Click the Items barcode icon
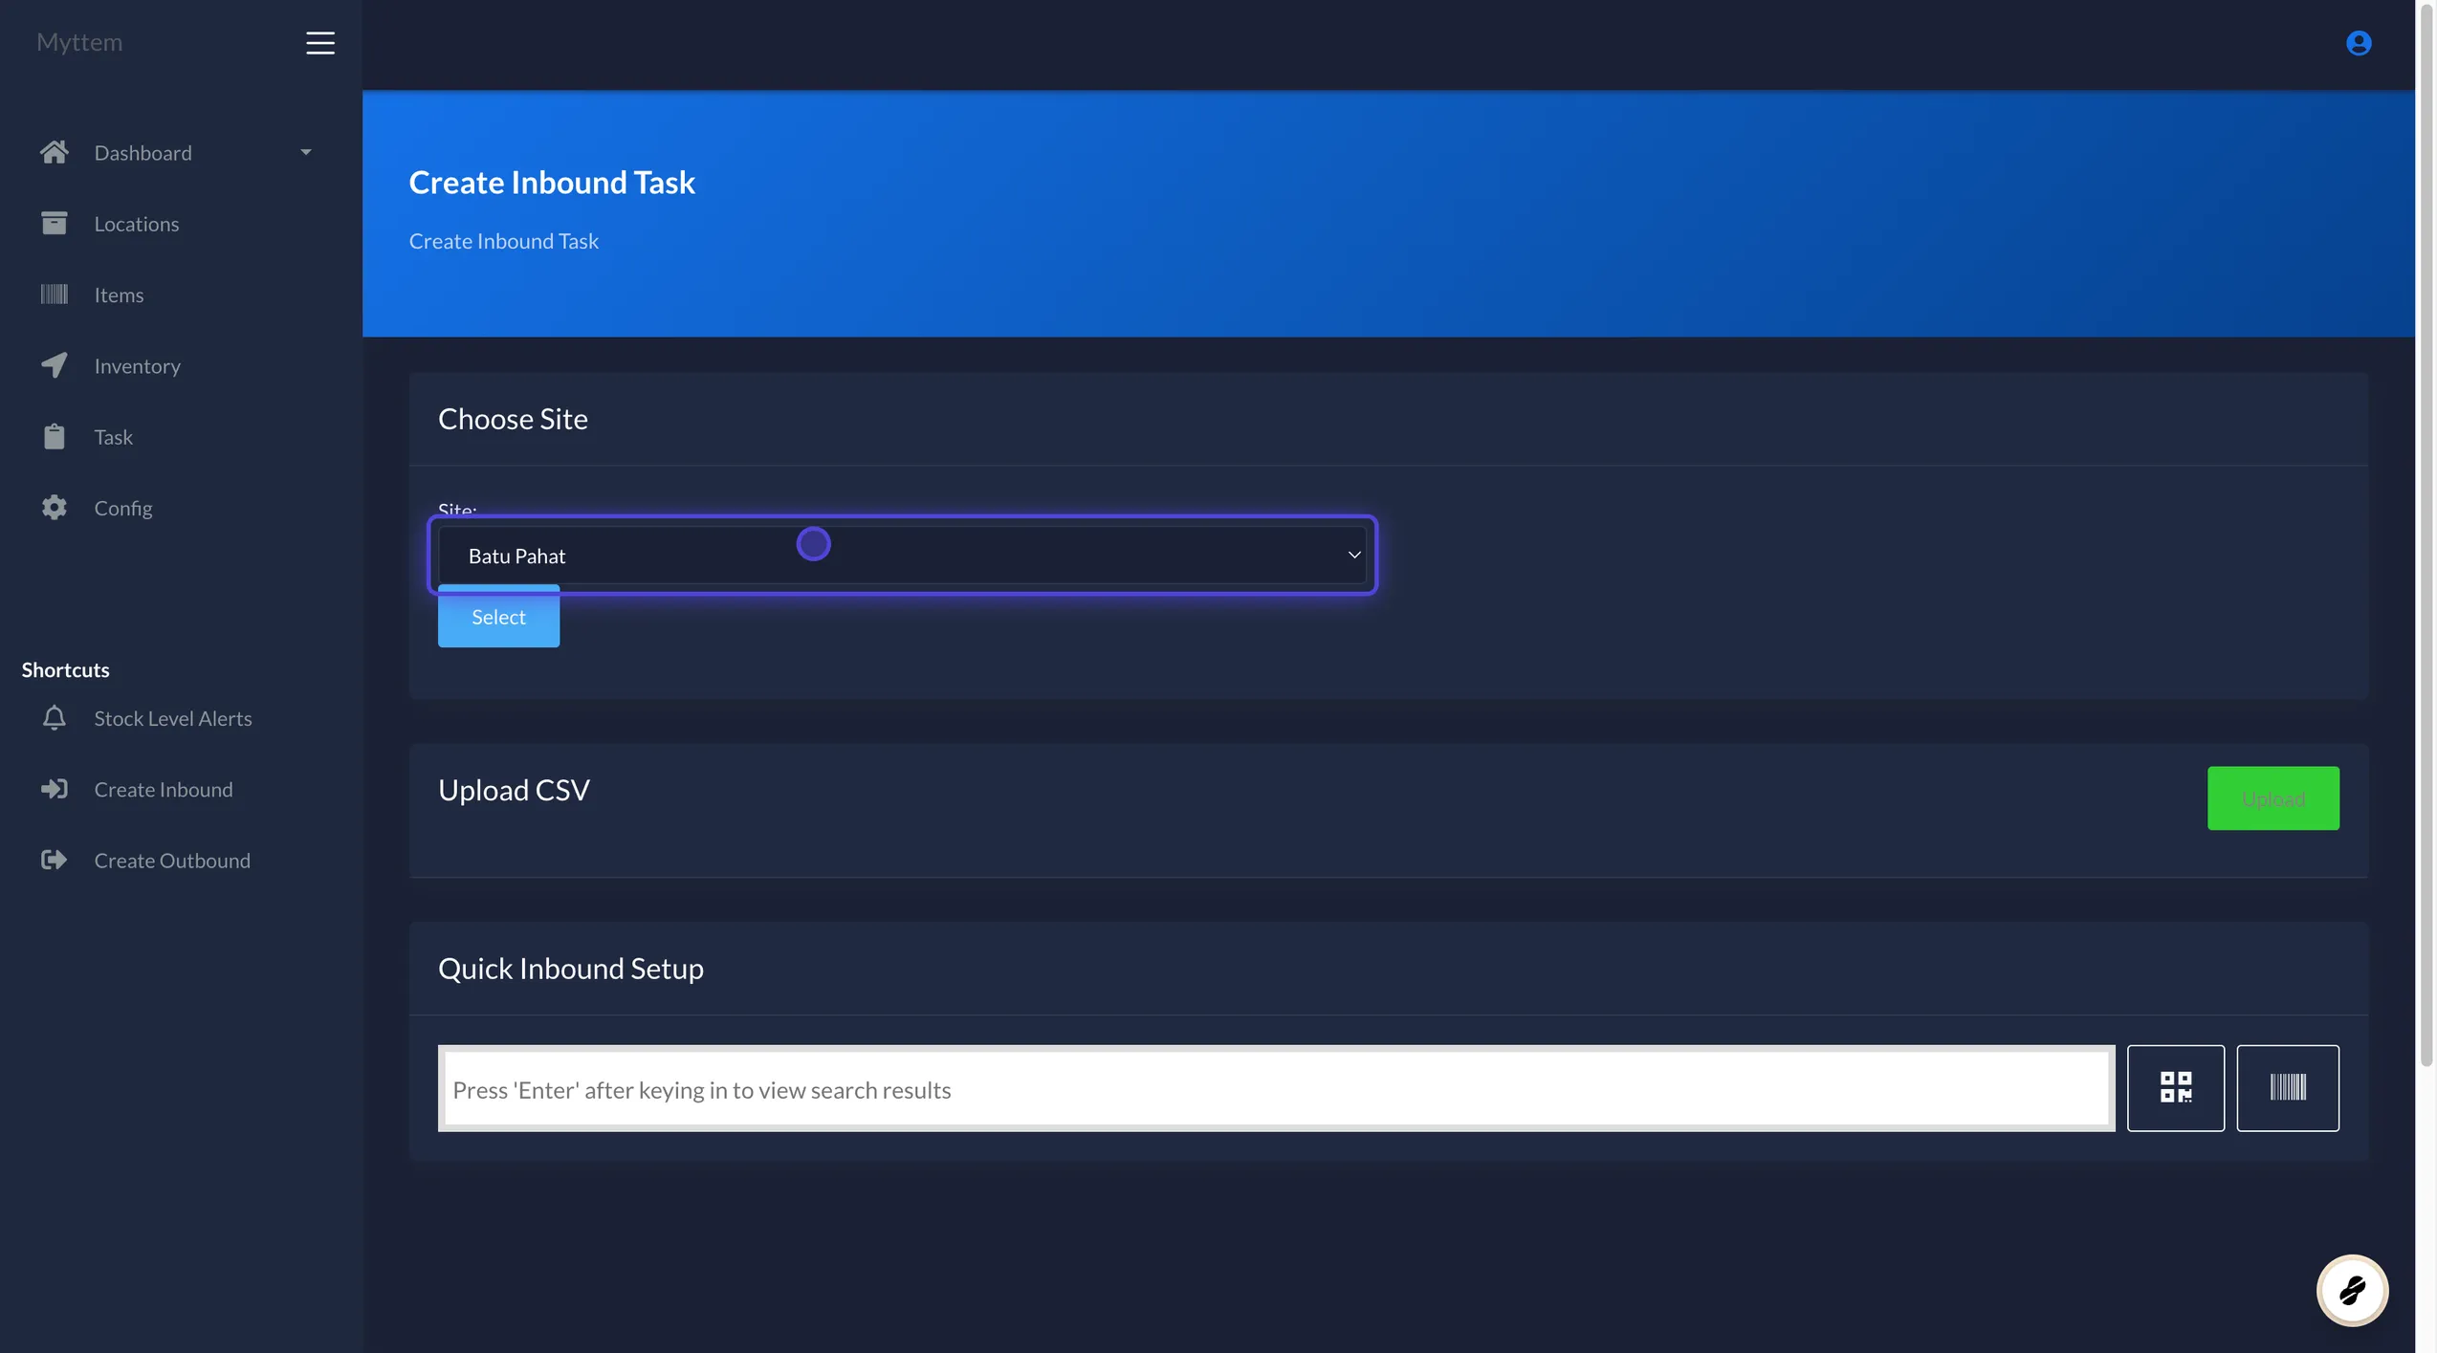 [55, 295]
